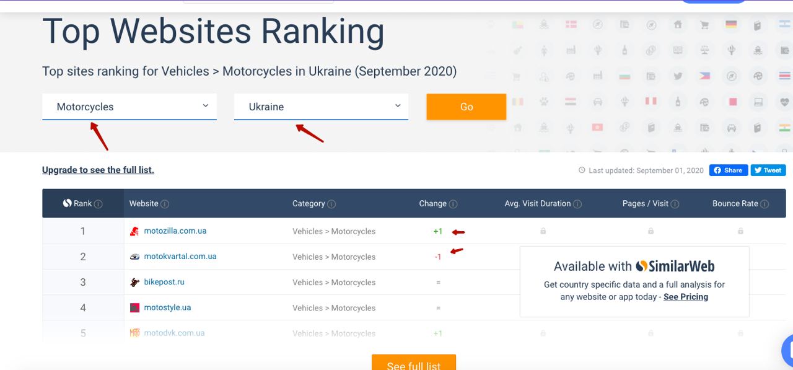Click the info icon next to Change header
This screenshot has height=370, width=793.
point(453,204)
